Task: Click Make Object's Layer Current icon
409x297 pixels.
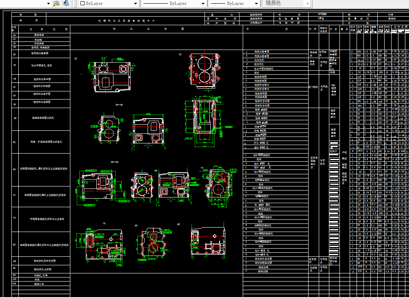Action: (x=57, y=3)
